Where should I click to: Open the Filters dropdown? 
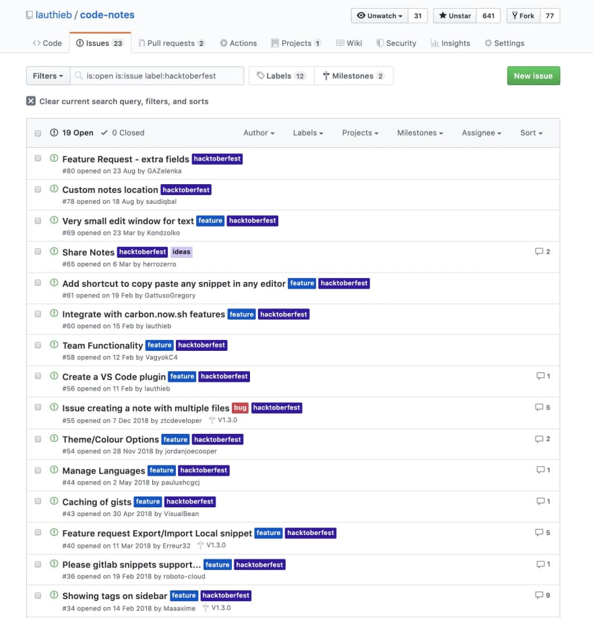[x=48, y=76]
